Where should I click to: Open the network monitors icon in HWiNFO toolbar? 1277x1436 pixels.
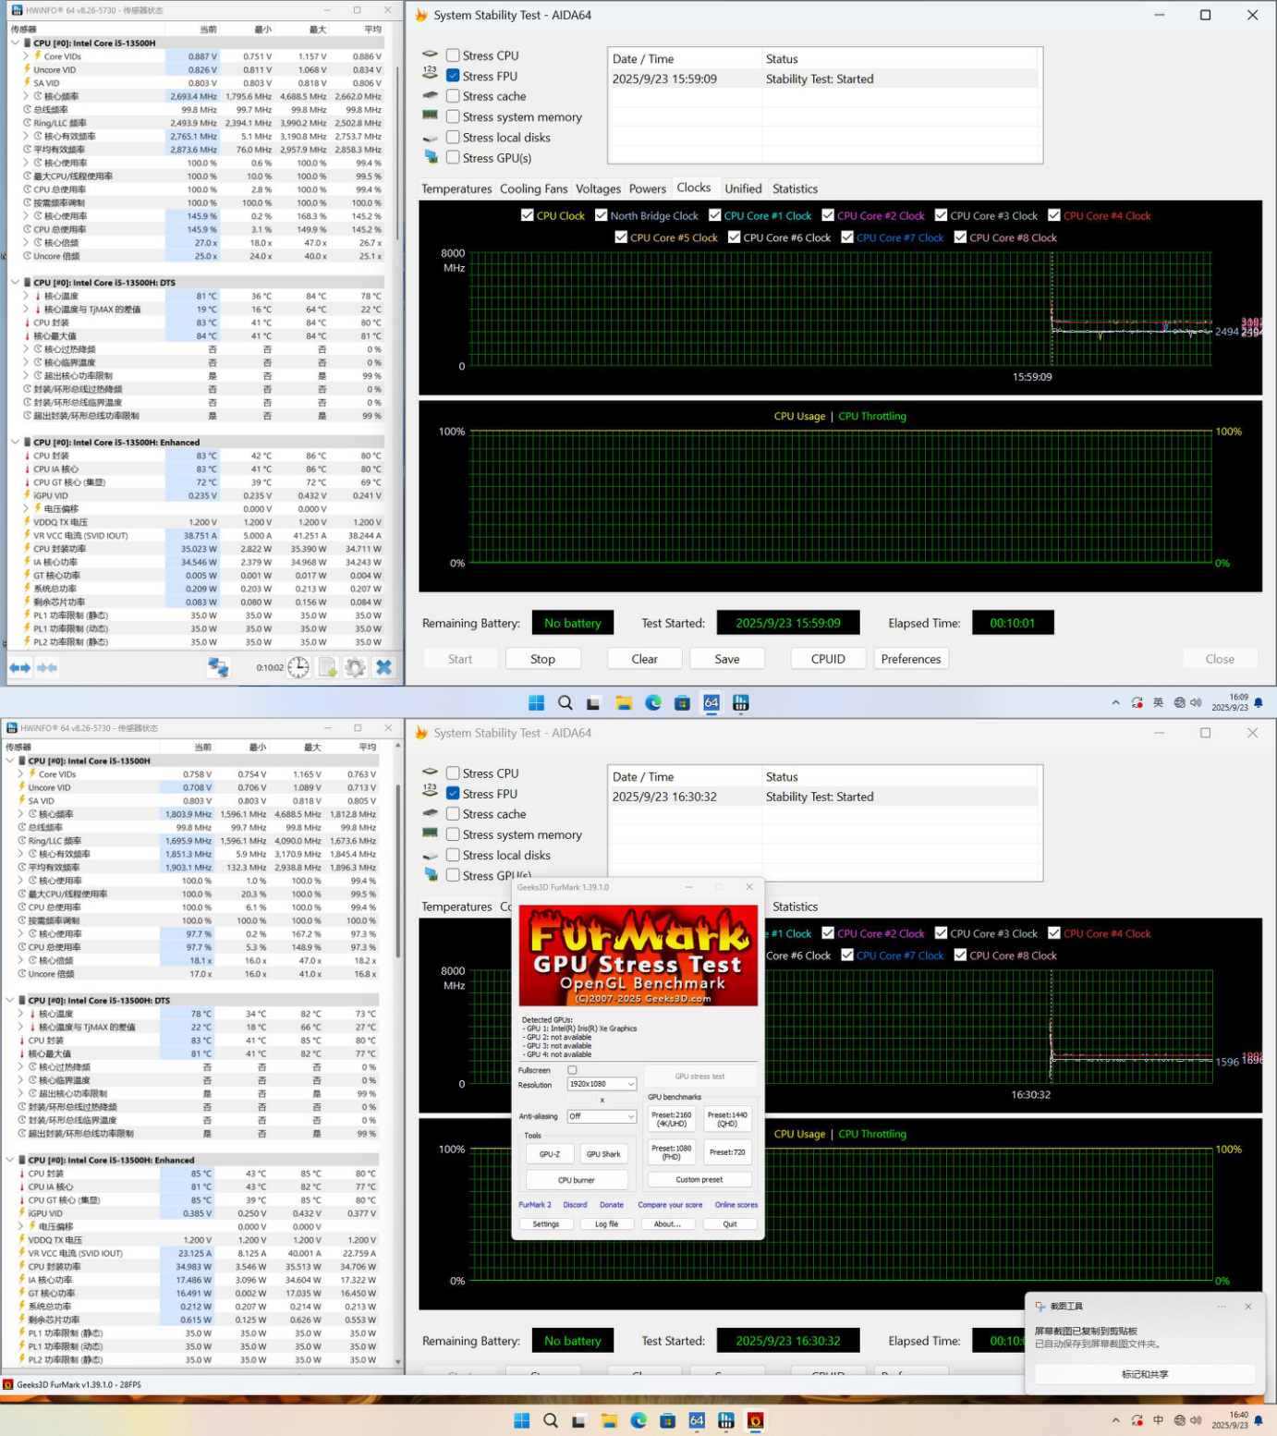coord(218,667)
